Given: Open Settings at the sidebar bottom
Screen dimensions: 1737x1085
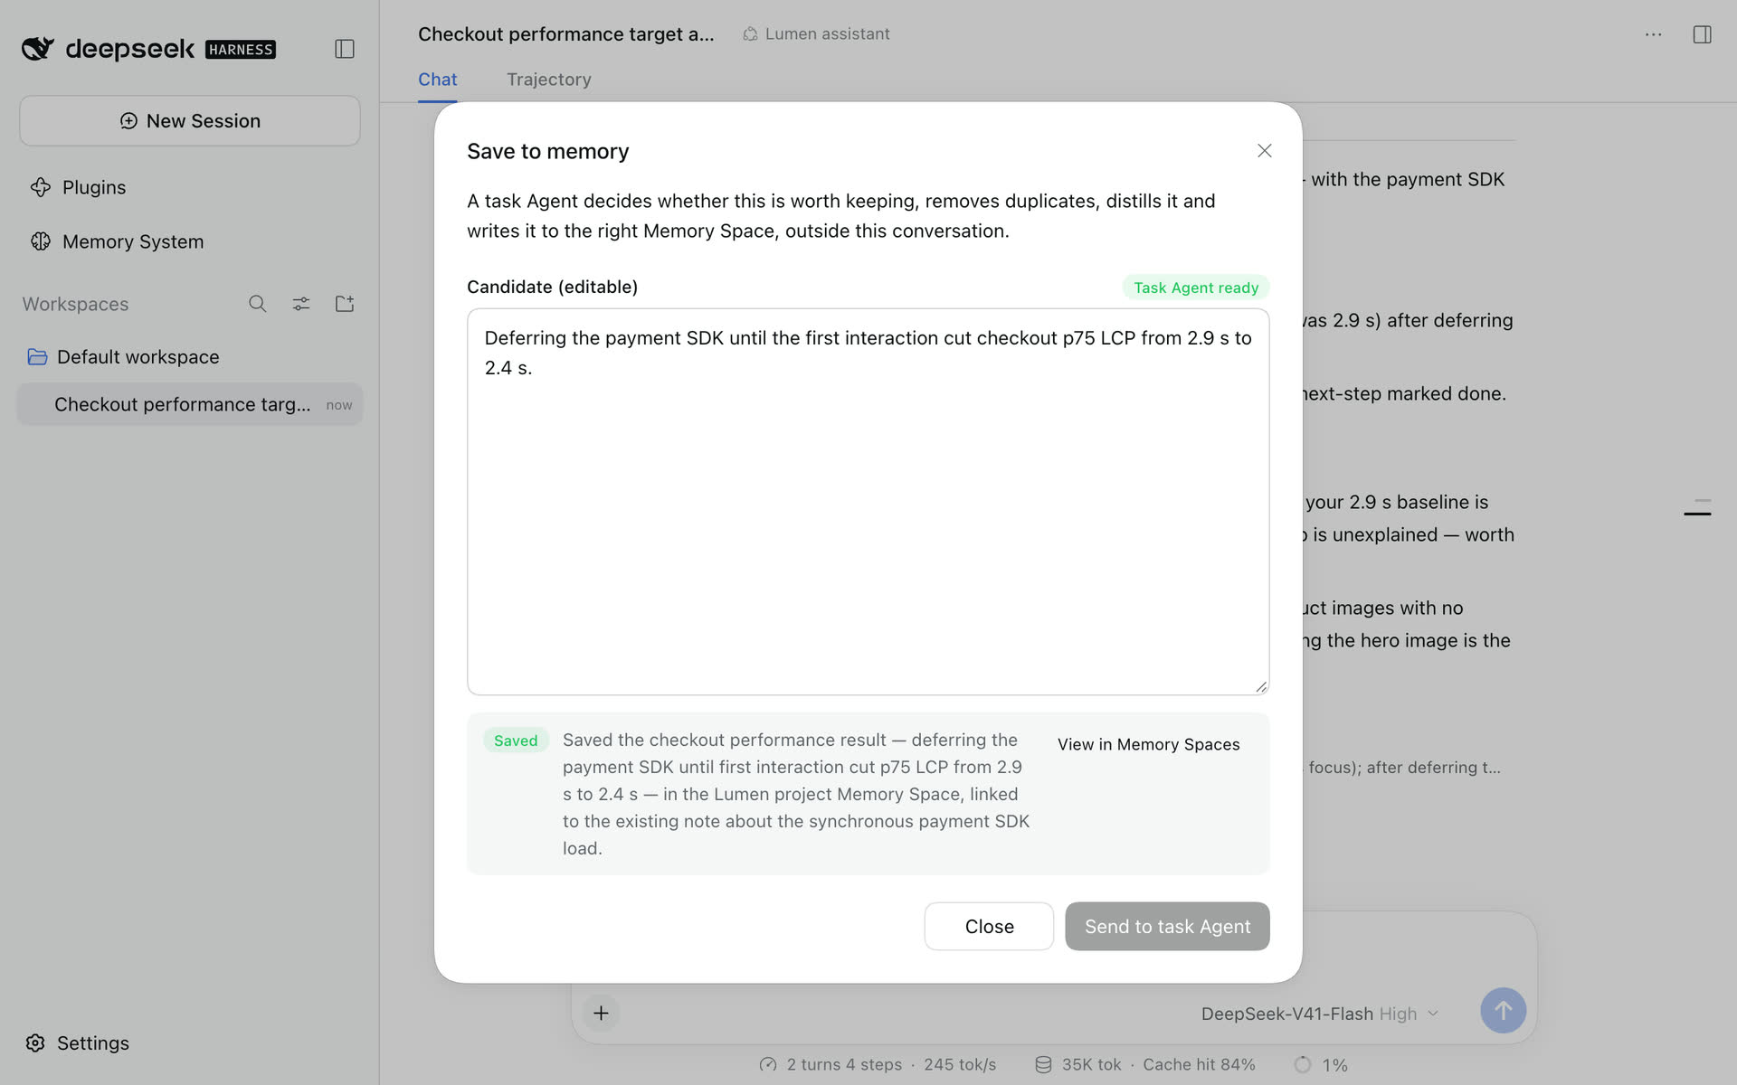Looking at the screenshot, I should 78,1043.
